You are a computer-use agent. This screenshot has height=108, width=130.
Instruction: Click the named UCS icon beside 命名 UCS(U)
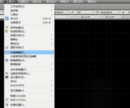[7, 100]
